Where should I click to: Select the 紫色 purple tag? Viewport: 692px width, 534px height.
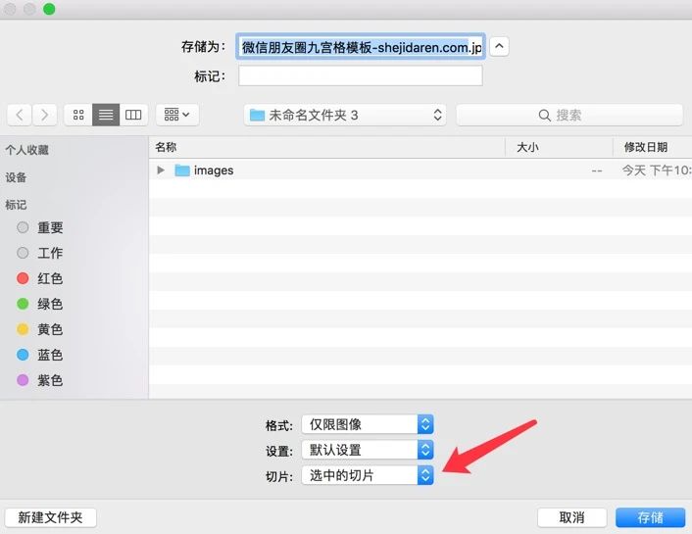[x=40, y=380]
